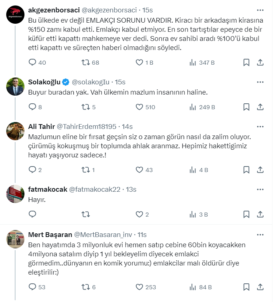Image resolution: width=275 pixels, height=302 pixels.
Task: Like Ali Tahir's tweet
Action: [x=139, y=170]
